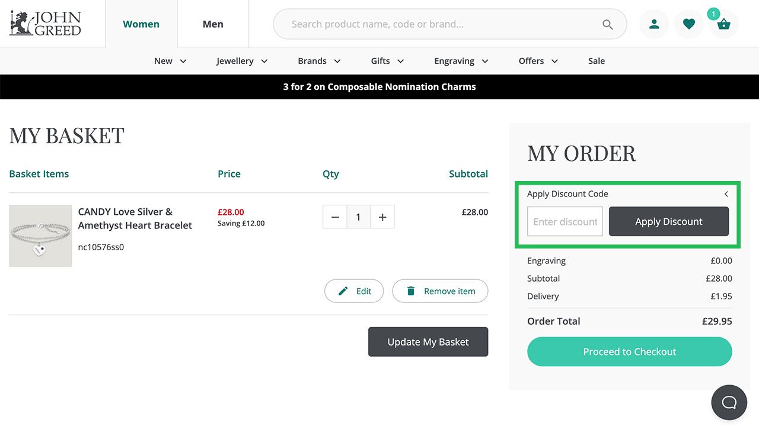Open the account profile icon

click(x=654, y=24)
